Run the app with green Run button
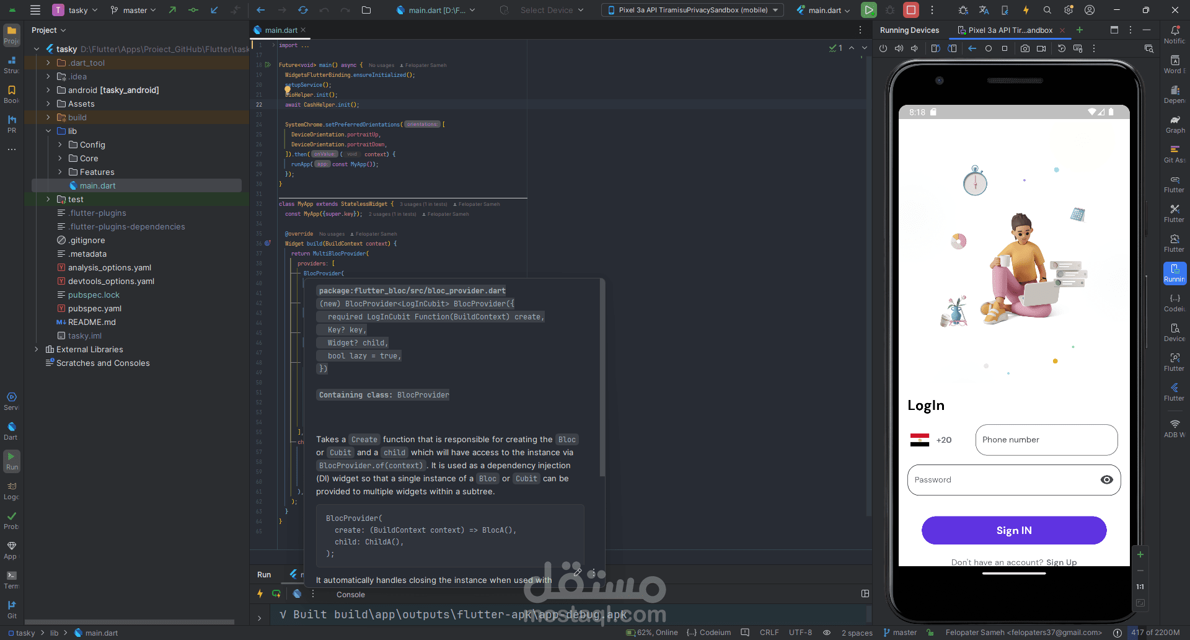Image resolution: width=1190 pixels, height=640 pixels. pyautogui.click(x=869, y=10)
